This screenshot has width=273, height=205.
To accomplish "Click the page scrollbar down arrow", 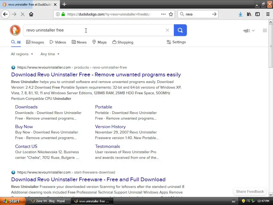I will click(x=271, y=195).
